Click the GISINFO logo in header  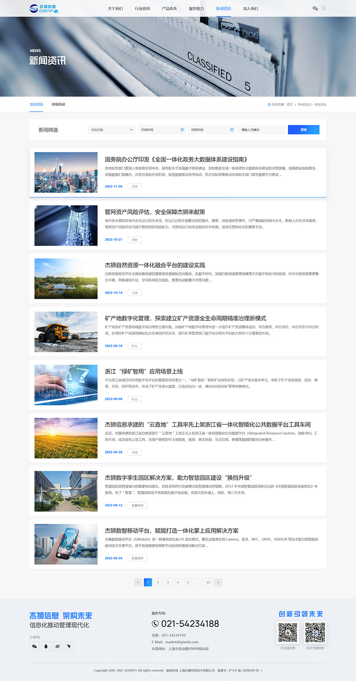[44, 9]
